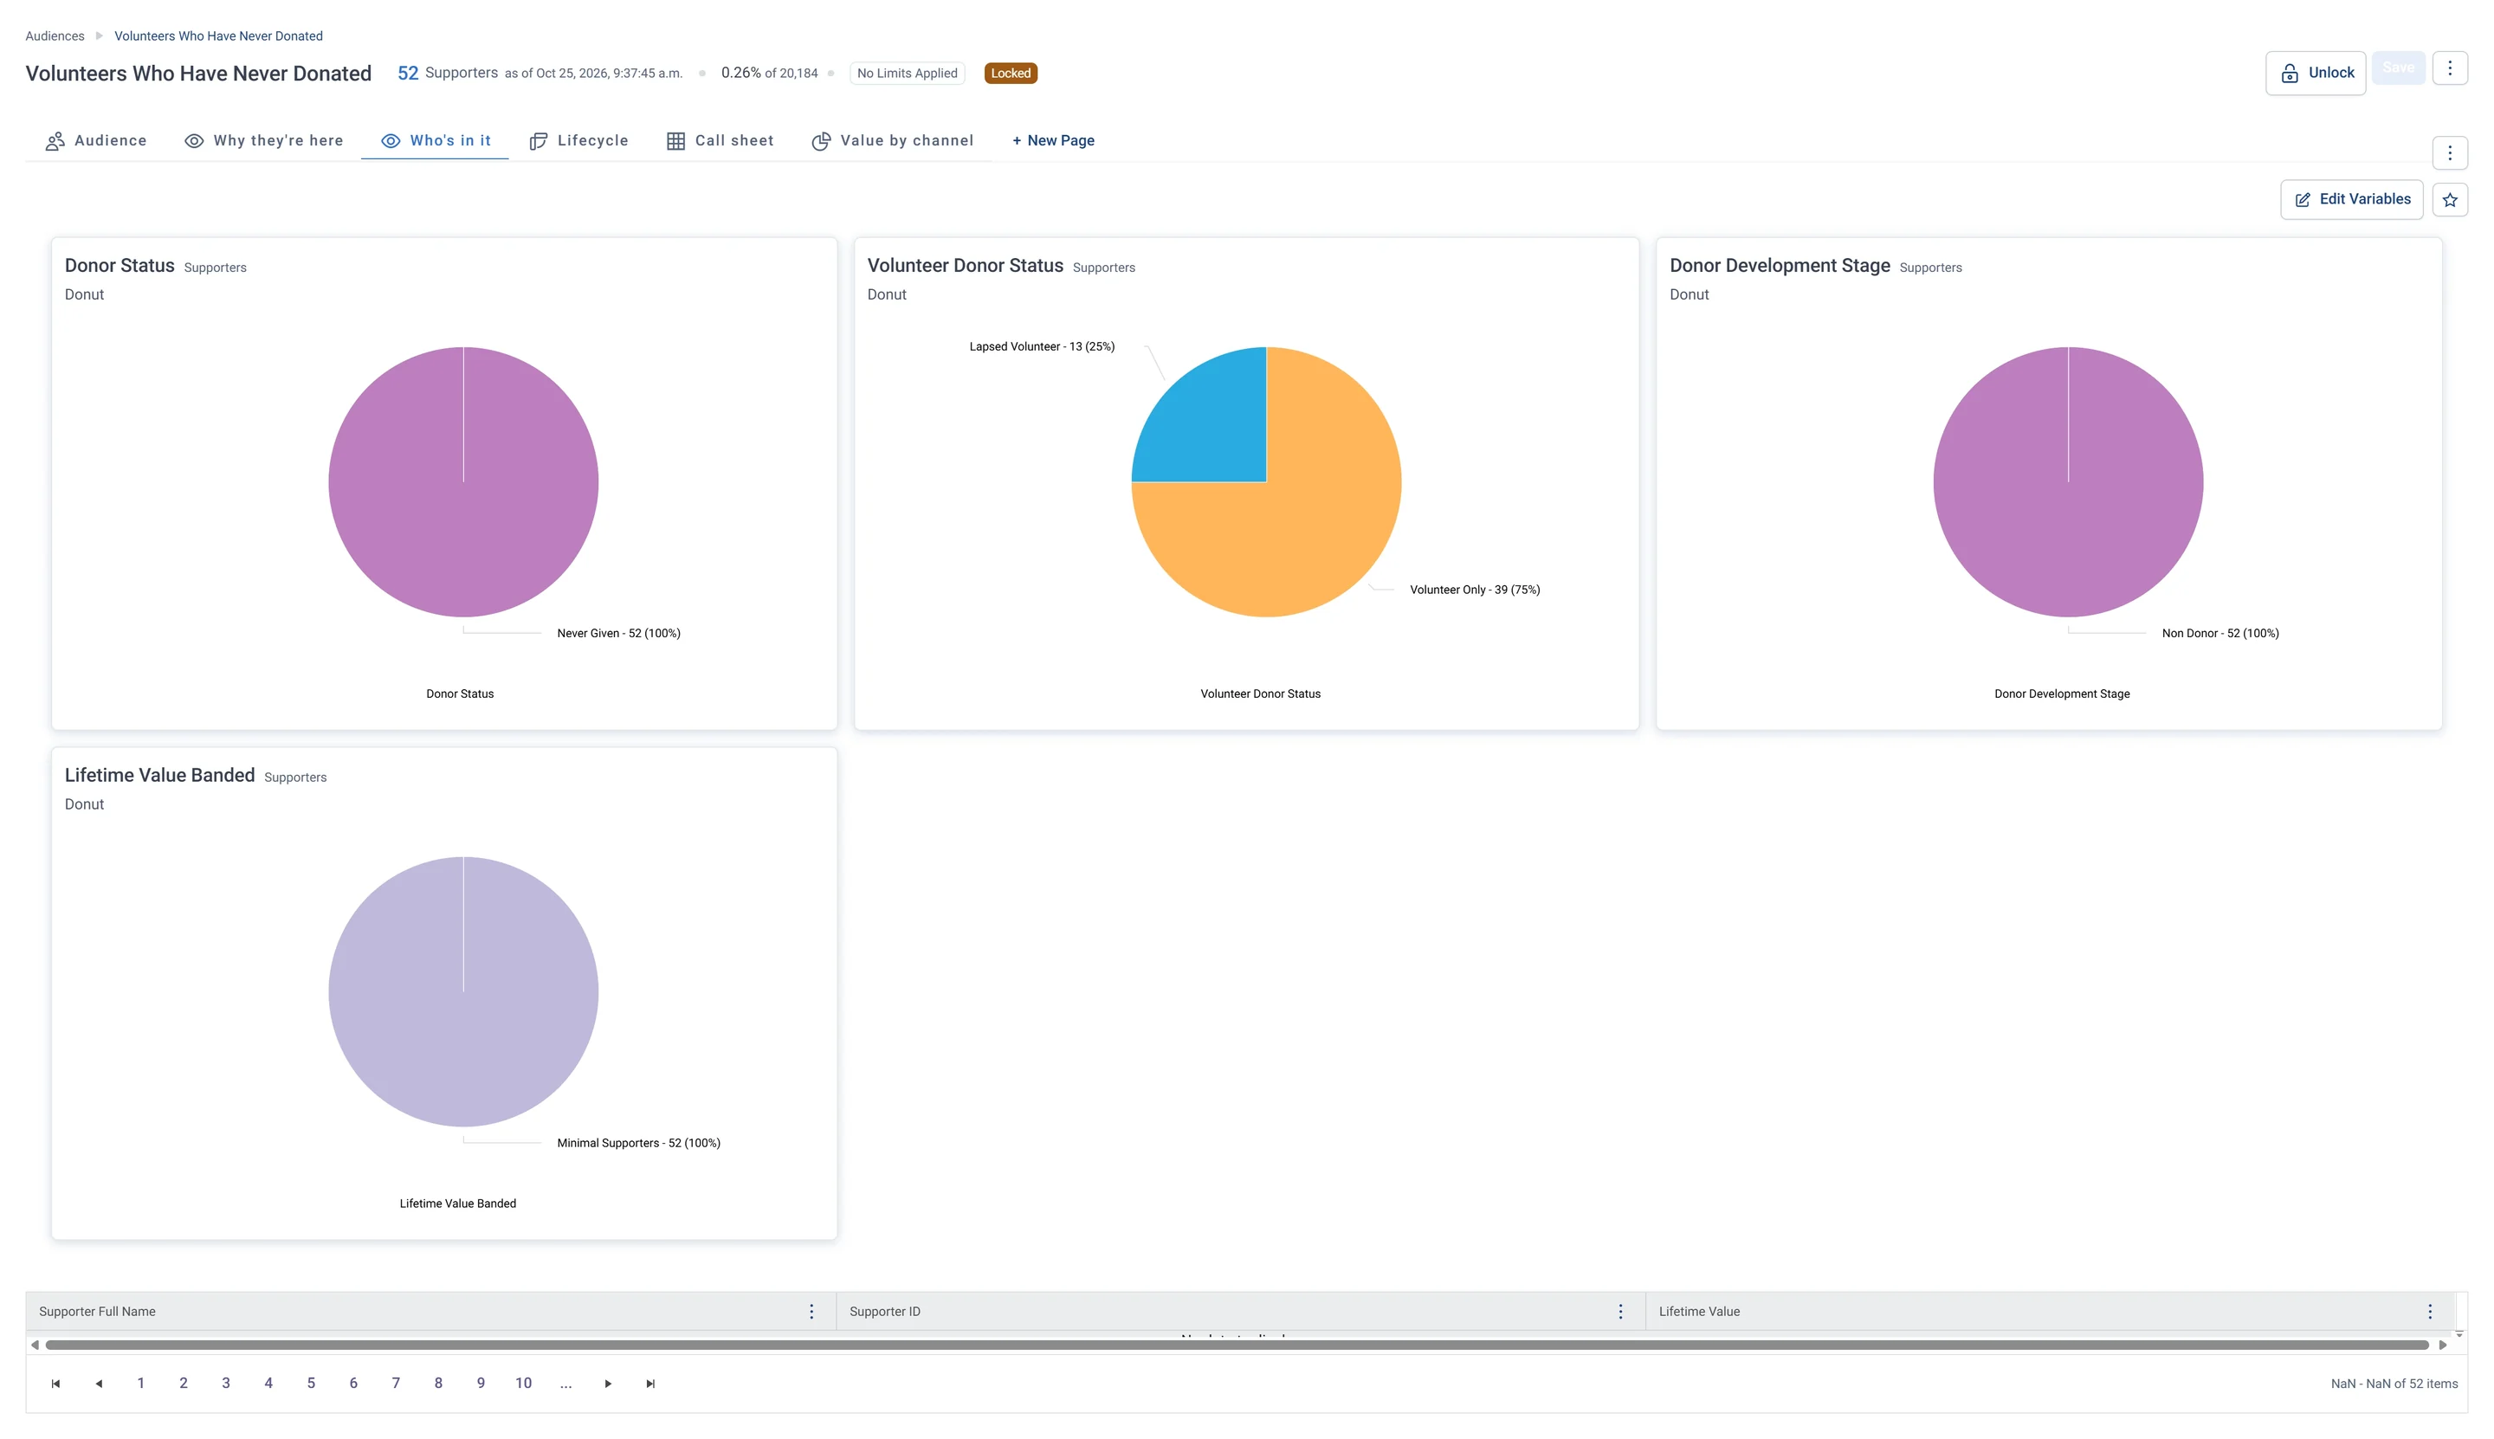The image size is (2494, 1439).
Task: Click Edit Variables button
Action: [2350, 200]
